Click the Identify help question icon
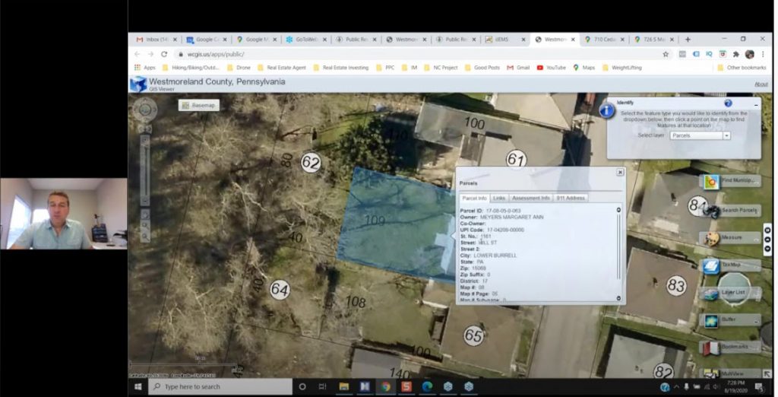The width and height of the screenshot is (778, 397). (728, 103)
